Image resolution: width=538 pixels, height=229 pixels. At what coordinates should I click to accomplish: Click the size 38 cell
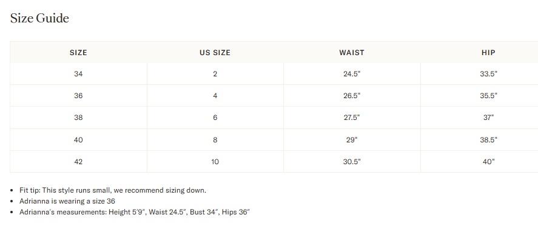pyautogui.click(x=78, y=118)
